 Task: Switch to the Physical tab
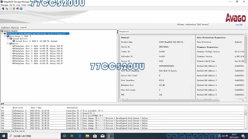[x=15, y=28]
